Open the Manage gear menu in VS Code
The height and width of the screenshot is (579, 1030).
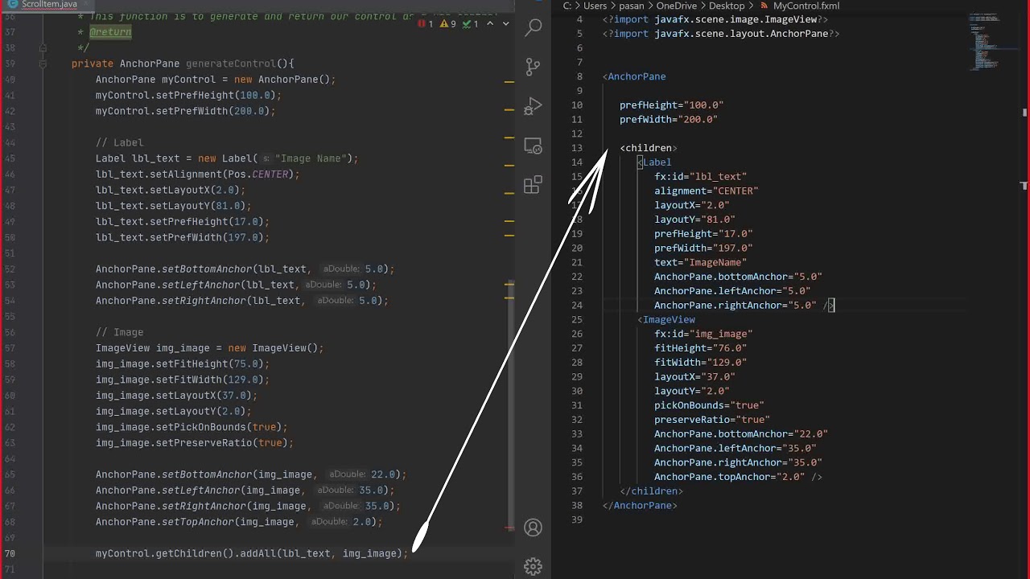tap(533, 566)
